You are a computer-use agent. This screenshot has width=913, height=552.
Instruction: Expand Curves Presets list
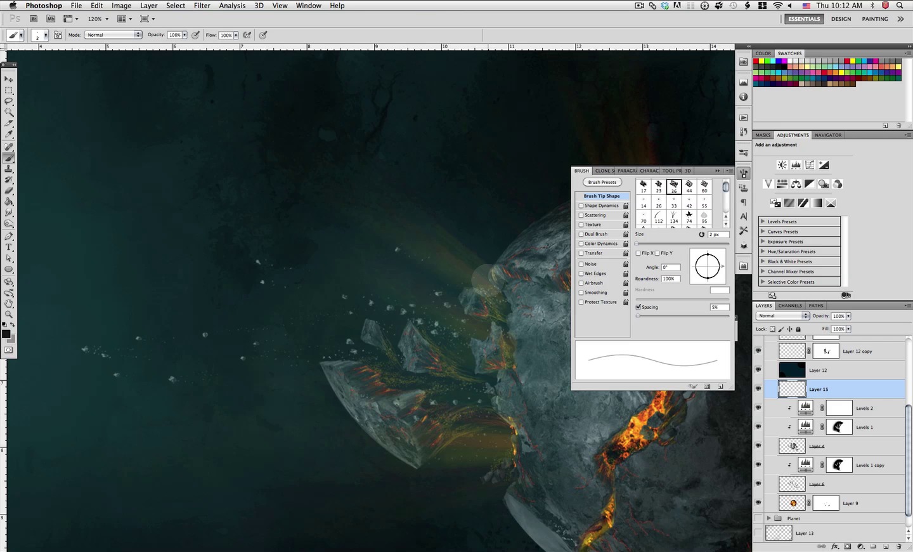pos(763,232)
